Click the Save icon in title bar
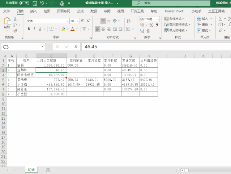231x174 pixels. [x=35, y=3]
